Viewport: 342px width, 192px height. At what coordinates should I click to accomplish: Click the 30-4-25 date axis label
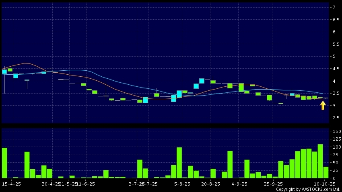(51, 184)
